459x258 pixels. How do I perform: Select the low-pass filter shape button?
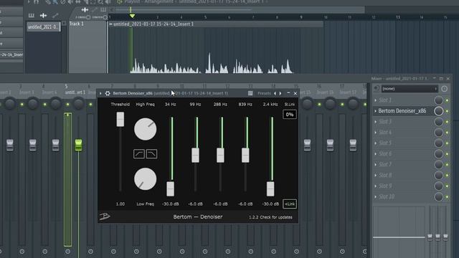[x=151, y=154]
